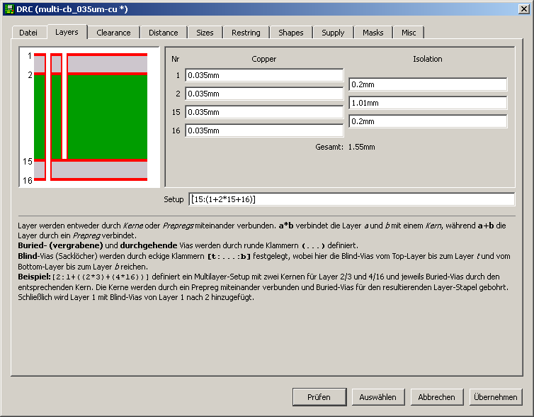The image size is (534, 417).
Task: Click the first 0.2mm isolation field
Action: pos(428,84)
